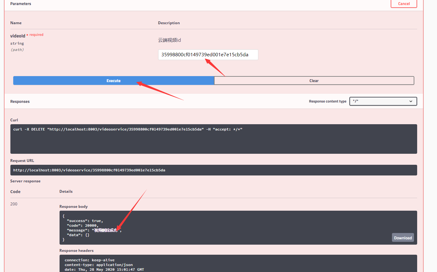437x272 pixels.
Task: Click the Curl label
Action: tap(14, 120)
